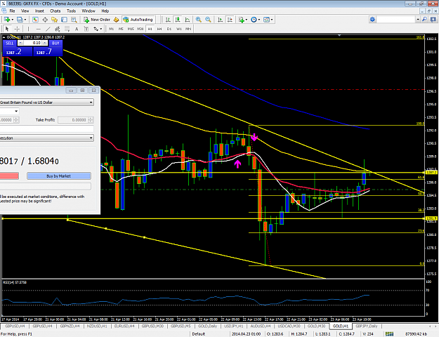Switch to the D1 timeframe
This screenshot has width=439, height=337.
tap(169, 29)
